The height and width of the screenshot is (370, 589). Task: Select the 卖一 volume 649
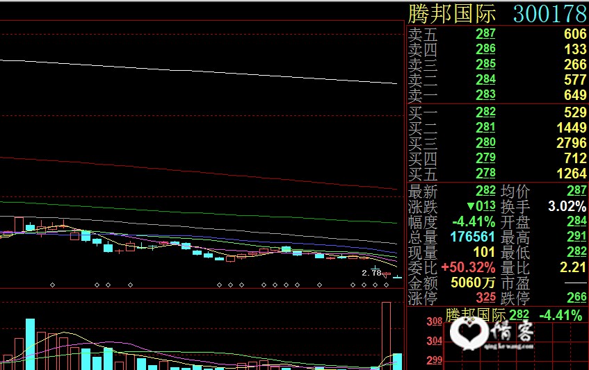575,95
